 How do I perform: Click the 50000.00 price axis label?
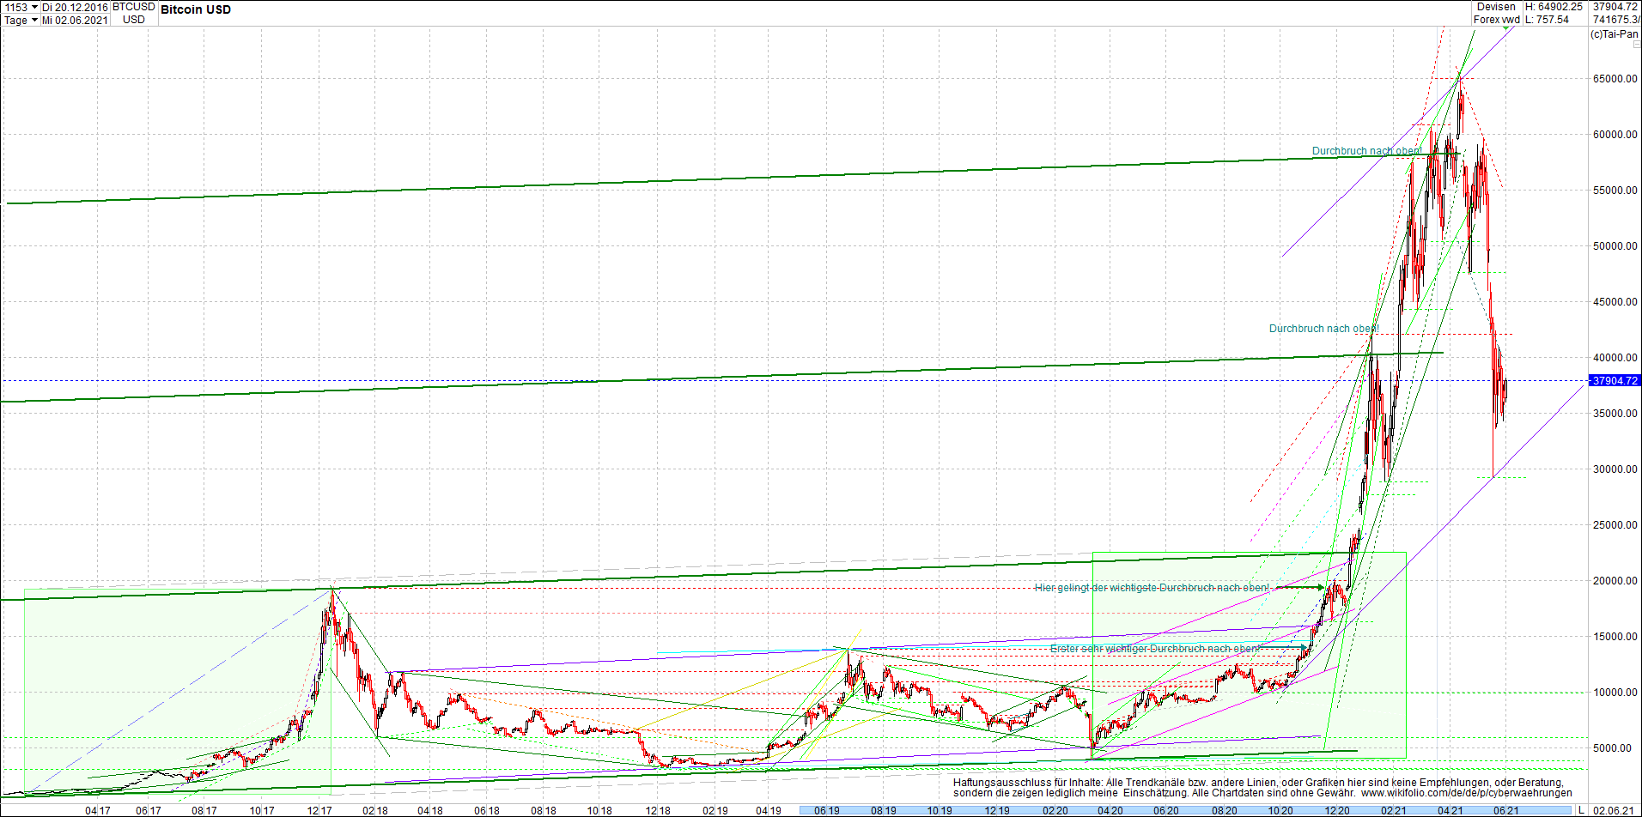(1615, 246)
